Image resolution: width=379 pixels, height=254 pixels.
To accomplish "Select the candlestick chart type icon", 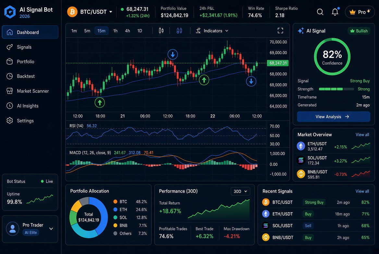I will point(161,31).
